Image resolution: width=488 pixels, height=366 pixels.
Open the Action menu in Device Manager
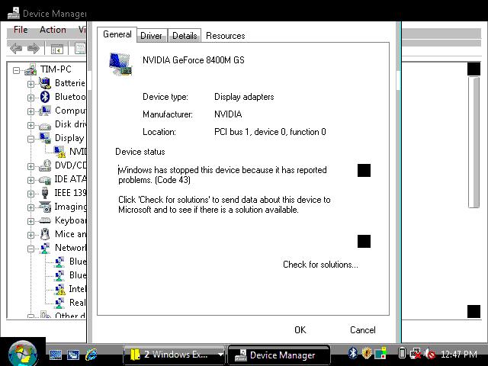[x=53, y=30]
